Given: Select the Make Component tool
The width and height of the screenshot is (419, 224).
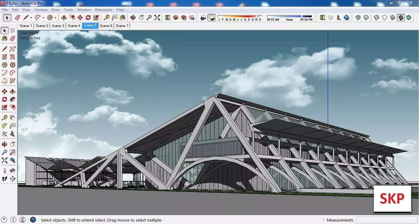Looking at the screenshot, I should [x=13, y=30].
